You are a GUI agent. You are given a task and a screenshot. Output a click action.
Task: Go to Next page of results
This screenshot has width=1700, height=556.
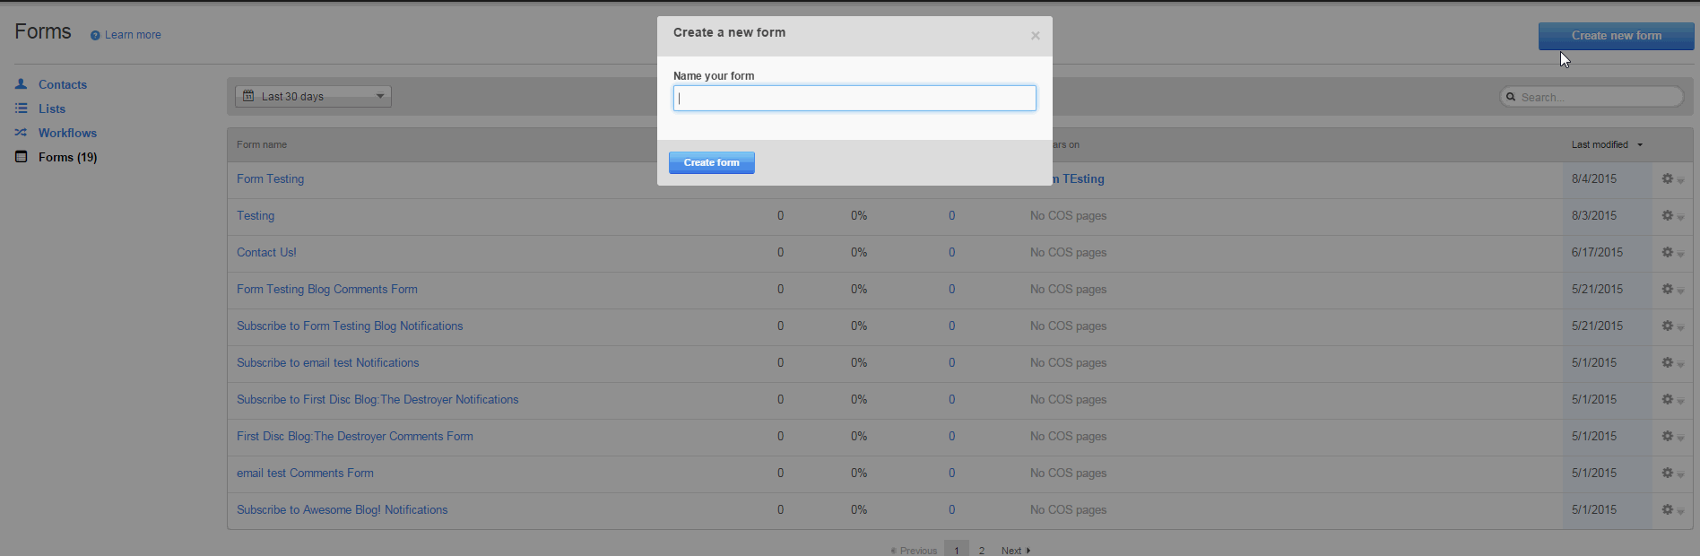(1015, 550)
